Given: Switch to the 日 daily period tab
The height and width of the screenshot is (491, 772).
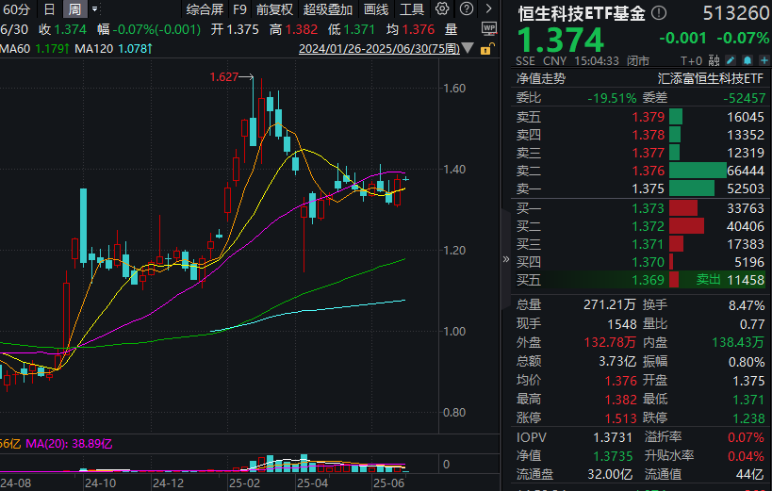Looking at the screenshot, I should tap(50, 9).
